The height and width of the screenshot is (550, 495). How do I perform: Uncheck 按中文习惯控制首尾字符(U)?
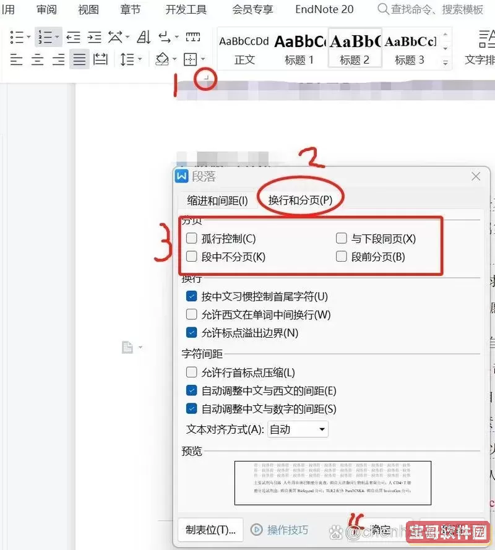192,296
